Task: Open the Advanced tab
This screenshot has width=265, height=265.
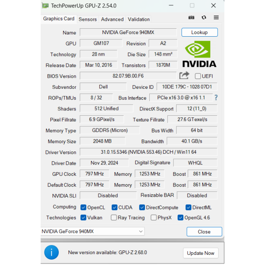Action: pyautogui.click(x=112, y=19)
